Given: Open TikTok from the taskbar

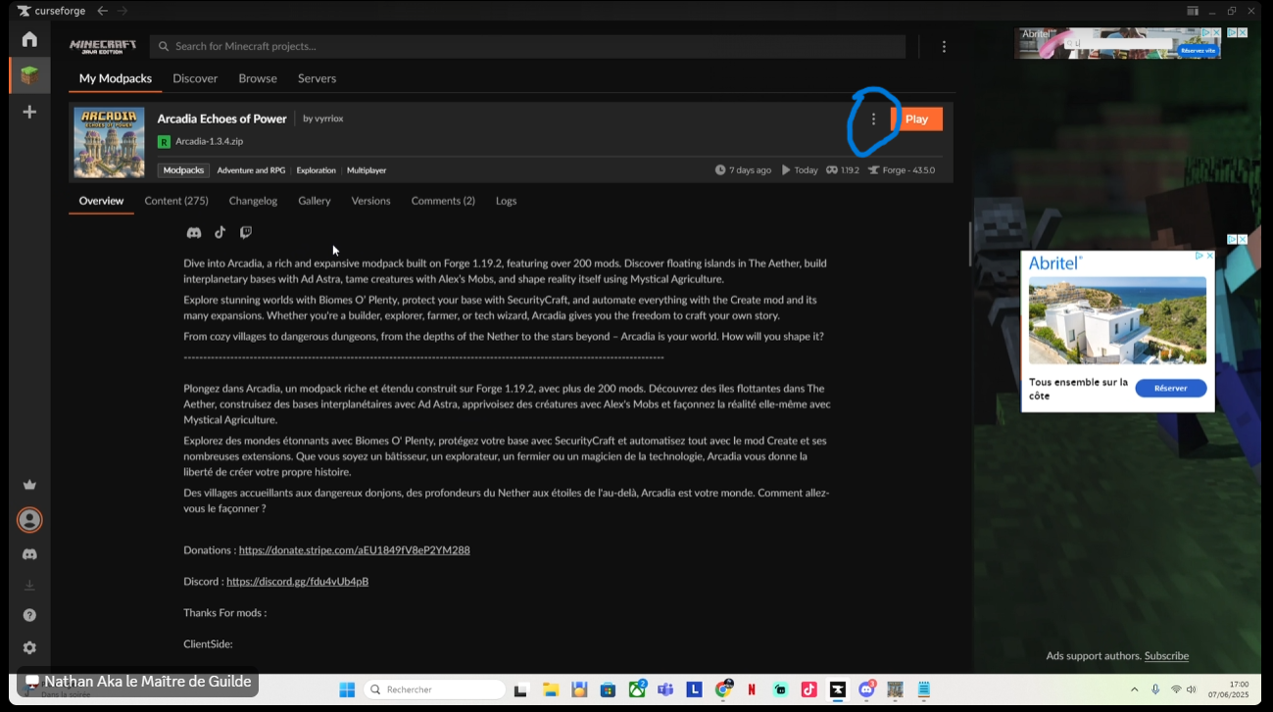Looking at the screenshot, I should (808, 689).
